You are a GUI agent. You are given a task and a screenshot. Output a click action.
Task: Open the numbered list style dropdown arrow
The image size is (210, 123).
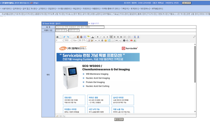(x=127, y=37)
